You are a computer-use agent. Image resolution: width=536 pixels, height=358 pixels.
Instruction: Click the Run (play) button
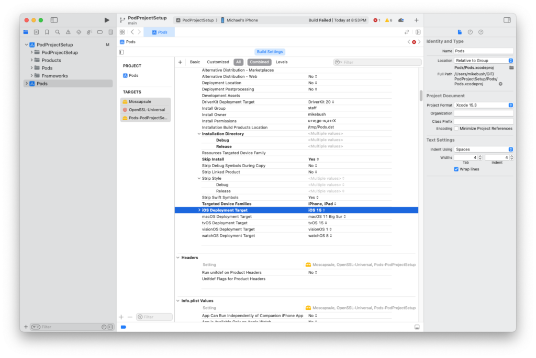[107, 20]
